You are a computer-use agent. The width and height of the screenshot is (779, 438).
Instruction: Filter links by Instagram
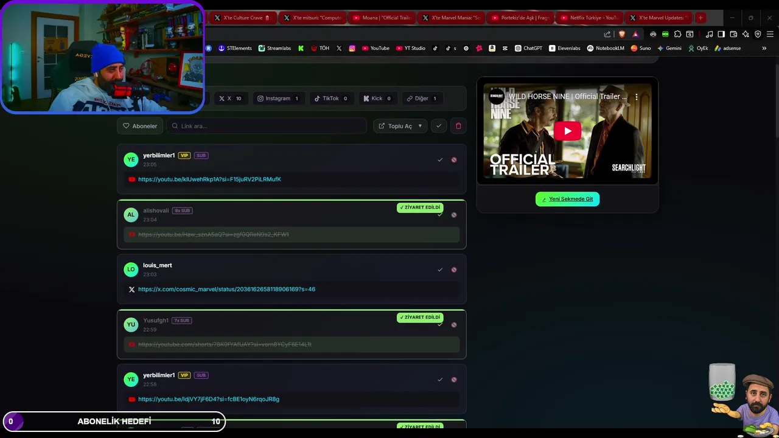point(278,99)
